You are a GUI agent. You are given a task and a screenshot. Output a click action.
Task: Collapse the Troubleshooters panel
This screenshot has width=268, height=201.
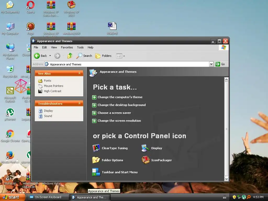[80, 103]
